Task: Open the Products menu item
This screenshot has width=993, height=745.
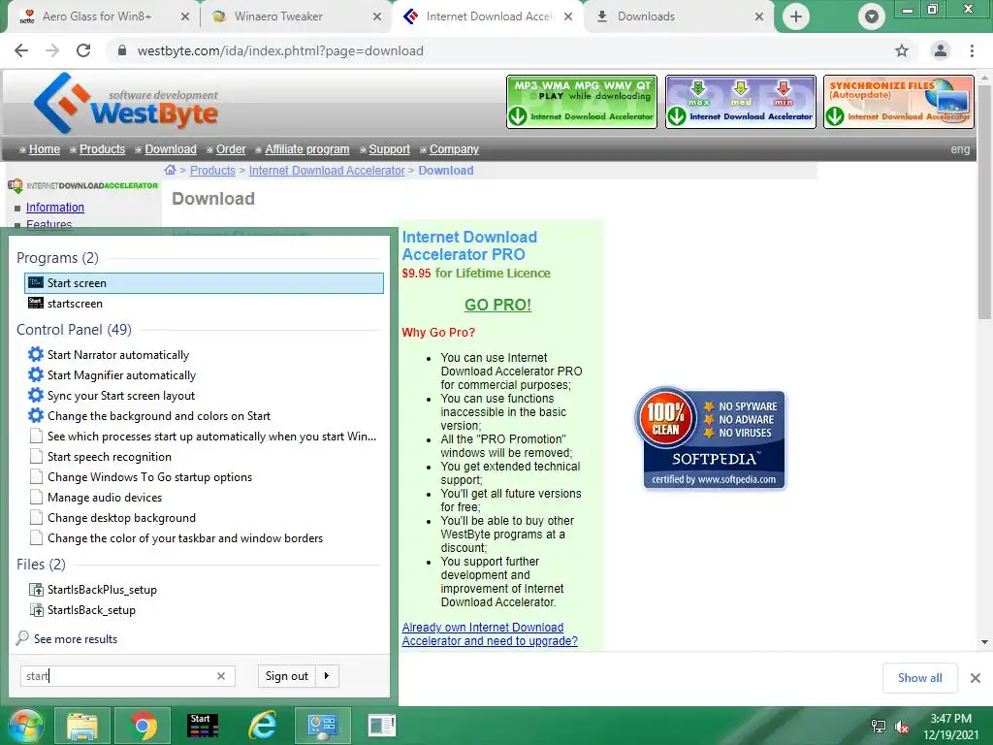Action: (x=102, y=149)
